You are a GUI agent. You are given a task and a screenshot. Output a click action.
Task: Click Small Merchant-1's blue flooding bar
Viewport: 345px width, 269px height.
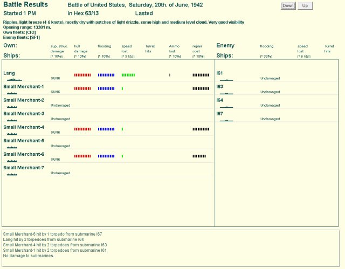pyautogui.click(x=106, y=88)
